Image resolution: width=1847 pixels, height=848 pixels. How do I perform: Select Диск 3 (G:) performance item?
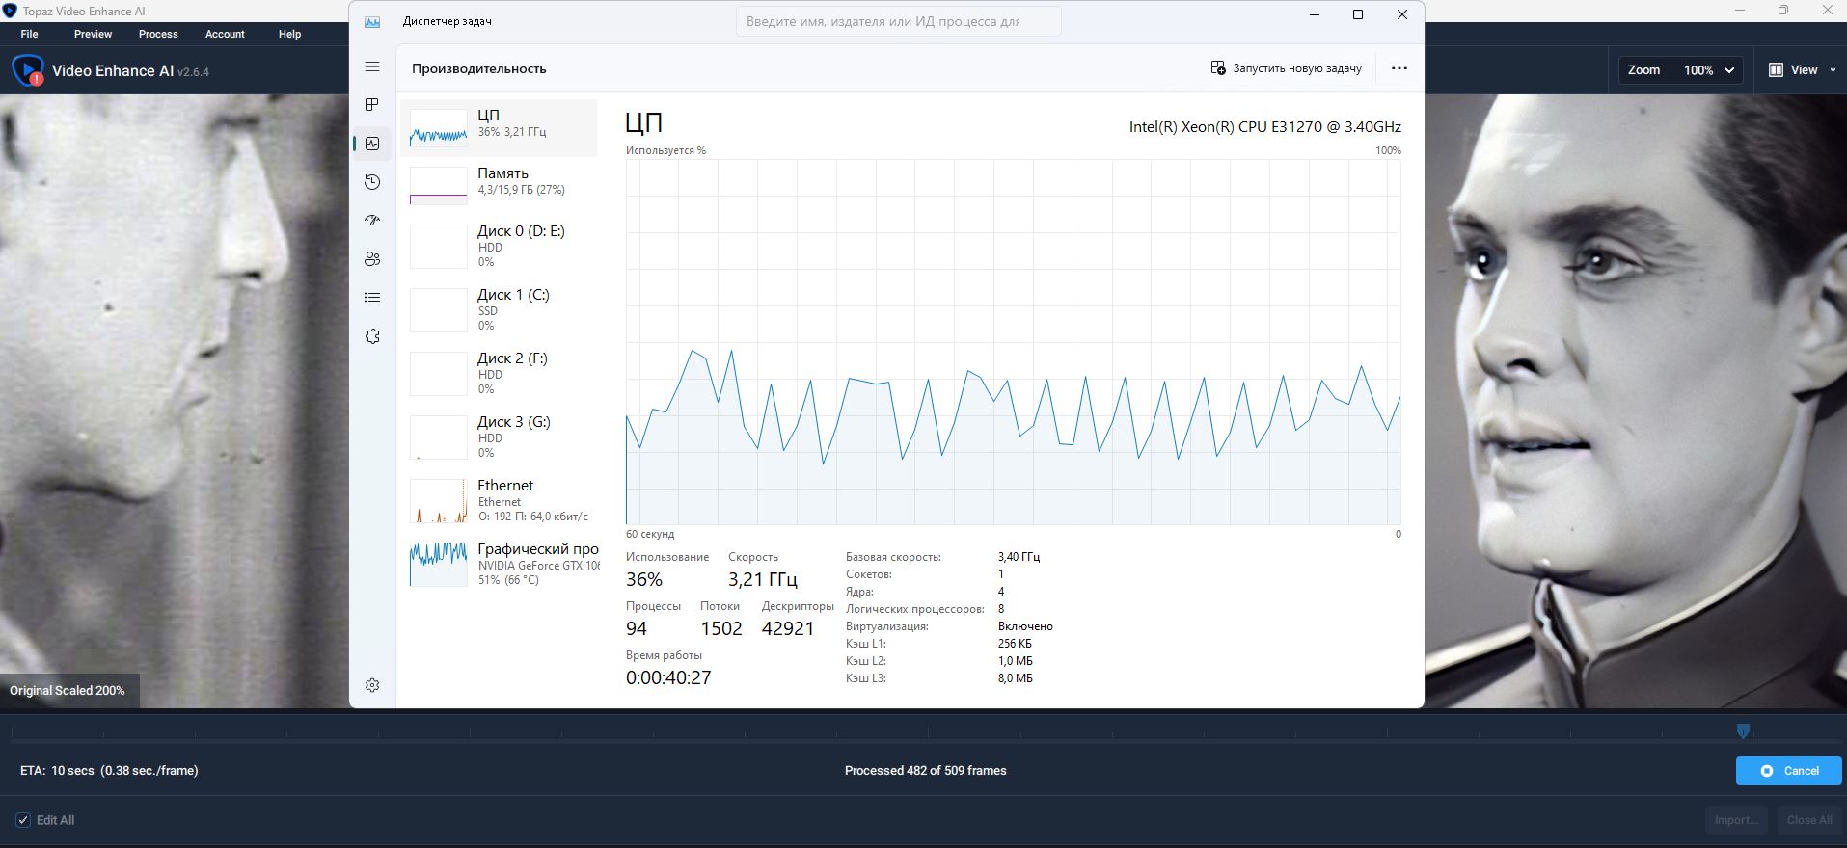tap(499, 437)
